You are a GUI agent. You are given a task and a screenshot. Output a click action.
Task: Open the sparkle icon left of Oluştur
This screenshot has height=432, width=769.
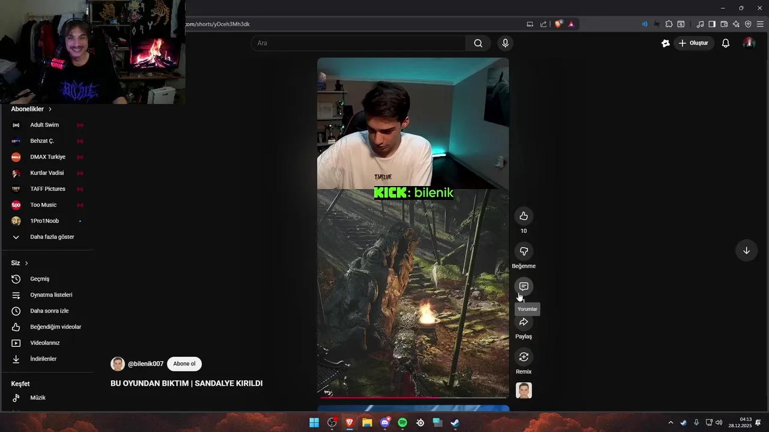[x=666, y=43]
